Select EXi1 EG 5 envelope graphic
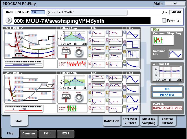Viewport: 187px width, 139px height. pyautogui.click(x=98, y=65)
